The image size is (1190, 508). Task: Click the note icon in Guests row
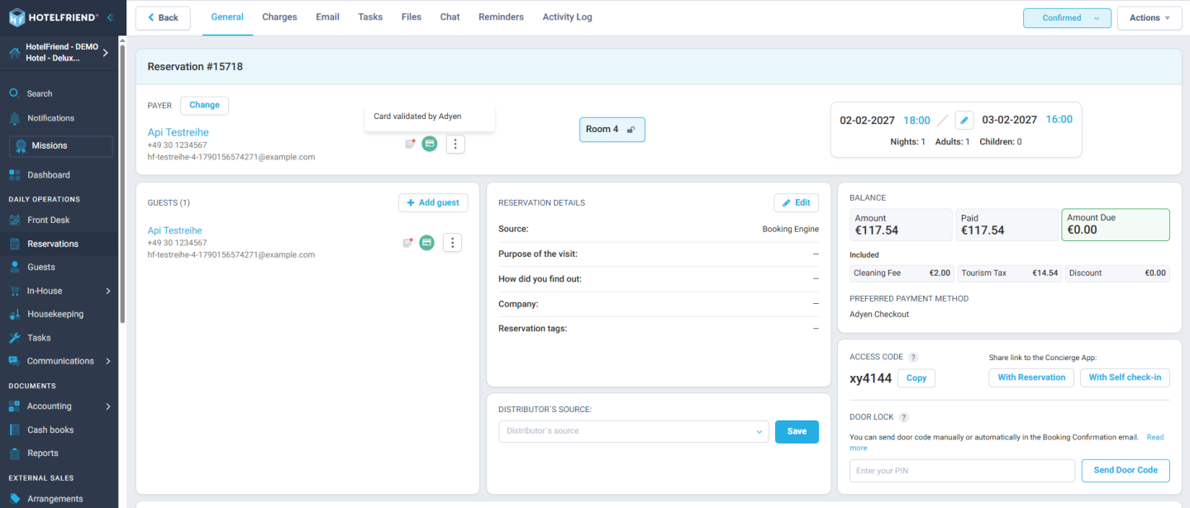[408, 242]
